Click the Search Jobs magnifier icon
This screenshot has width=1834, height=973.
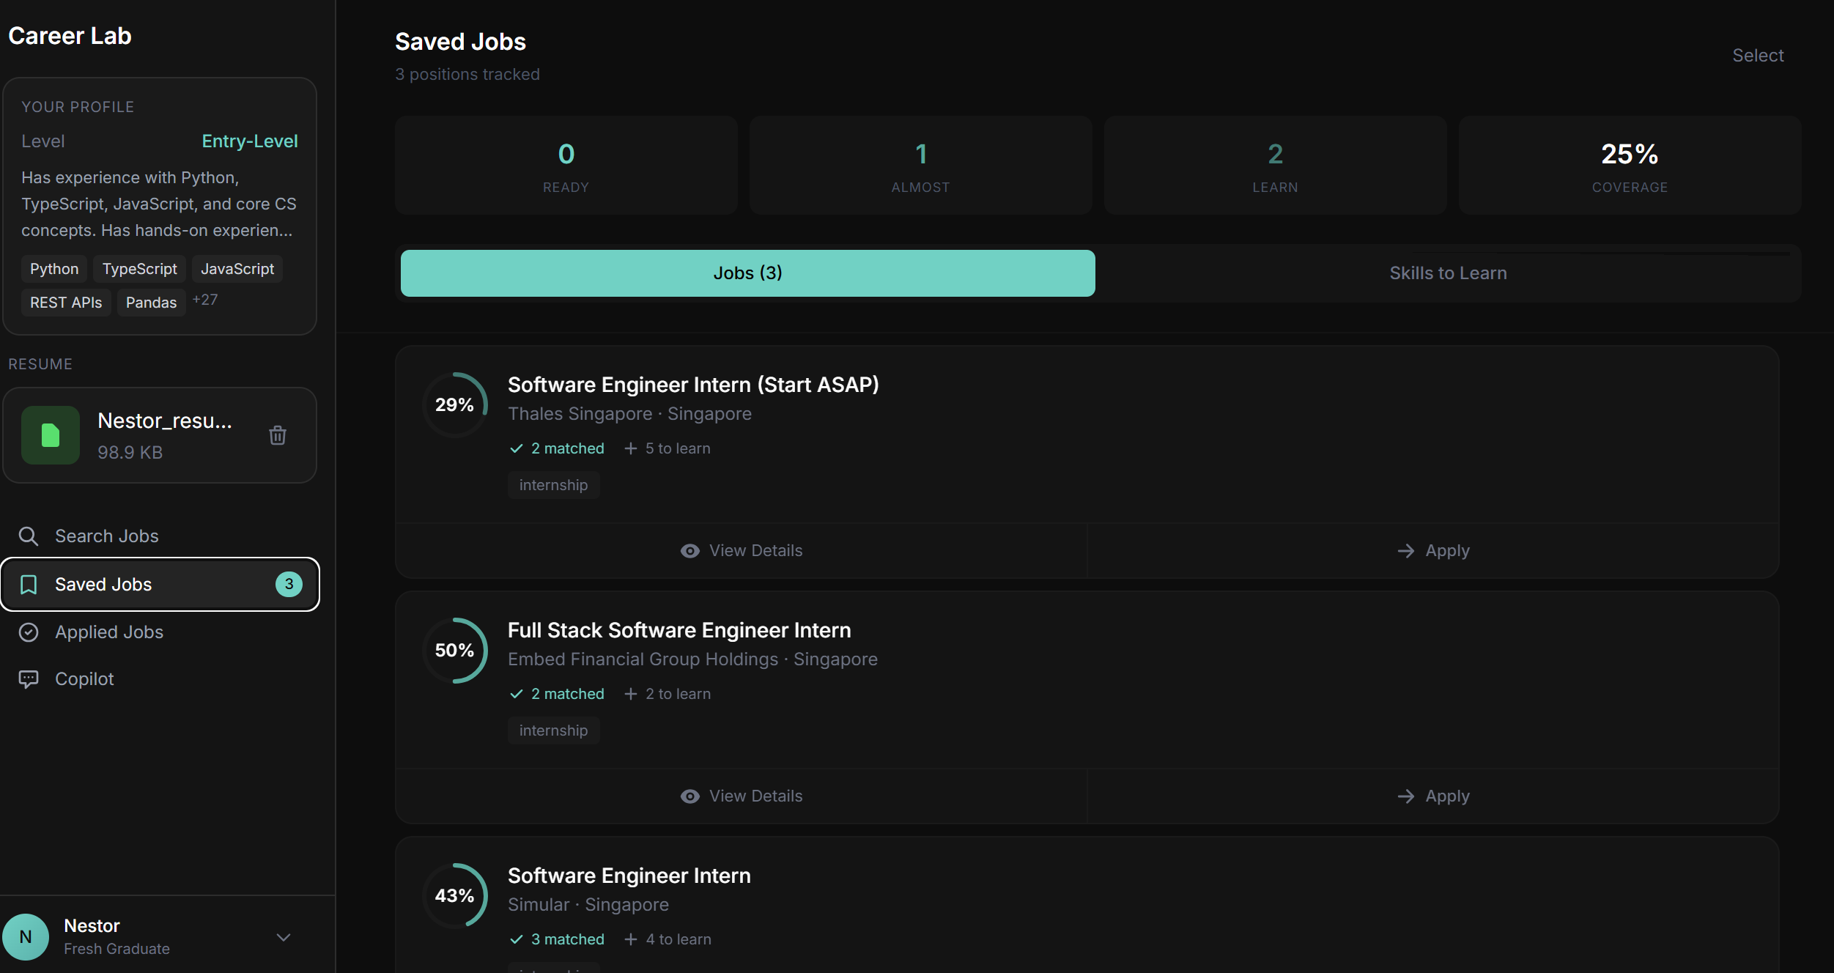coord(29,536)
